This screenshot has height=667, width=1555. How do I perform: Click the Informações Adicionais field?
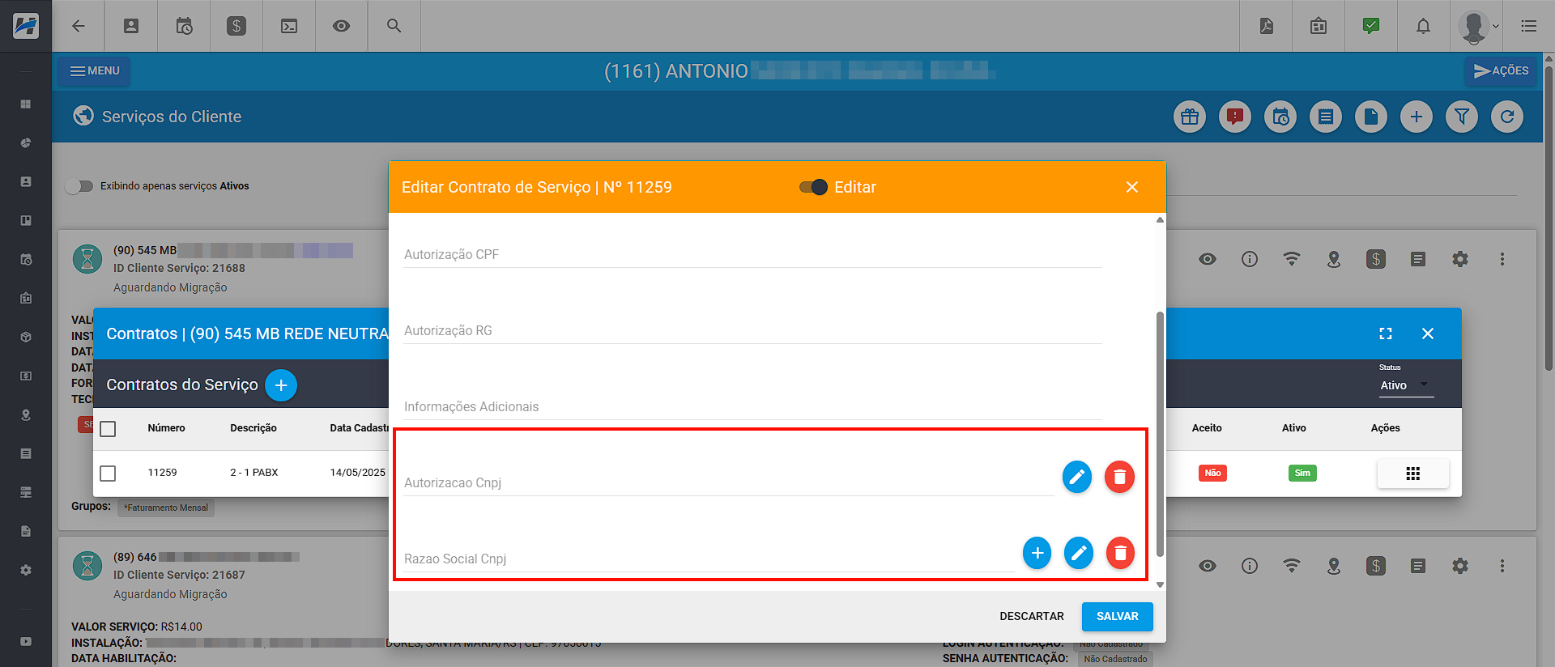[752, 406]
